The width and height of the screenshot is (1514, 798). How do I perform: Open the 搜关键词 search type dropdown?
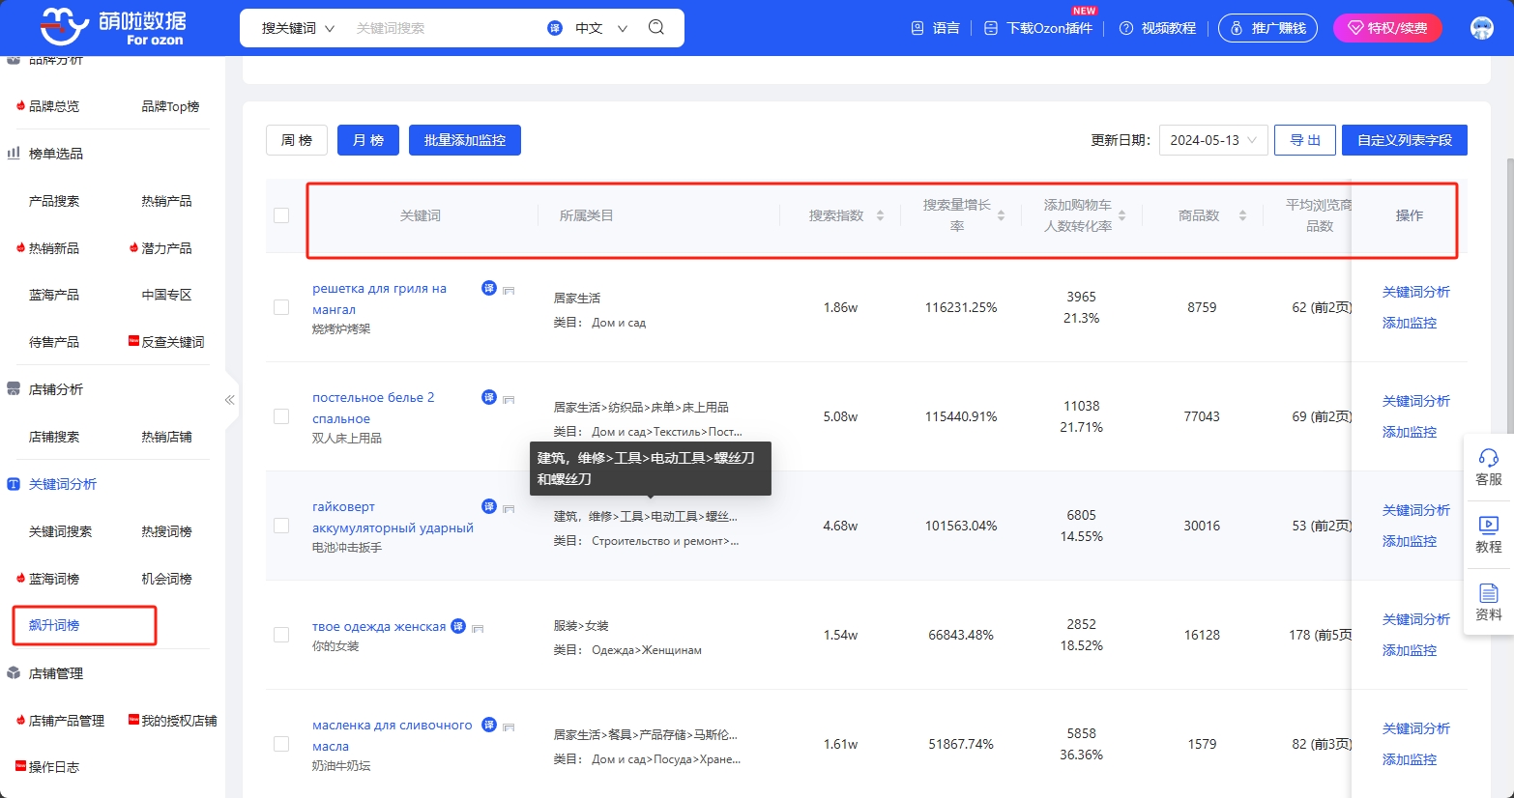click(298, 28)
